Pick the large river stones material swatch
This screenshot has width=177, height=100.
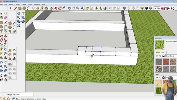(159, 69)
